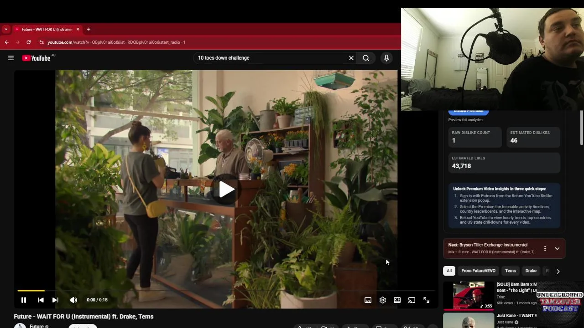Go back in browser
The width and height of the screenshot is (584, 328).
click(6, 42)
